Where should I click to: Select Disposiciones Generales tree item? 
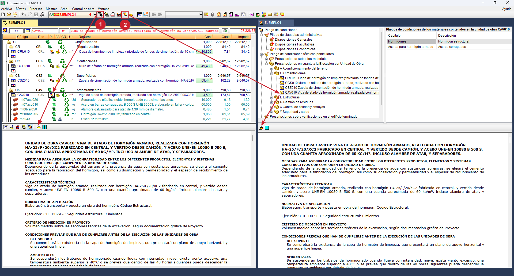point(293,40)
